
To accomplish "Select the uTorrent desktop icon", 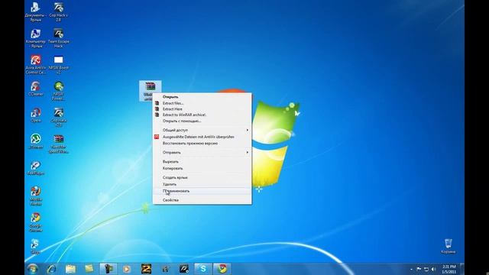I will [x=36, y=141].
